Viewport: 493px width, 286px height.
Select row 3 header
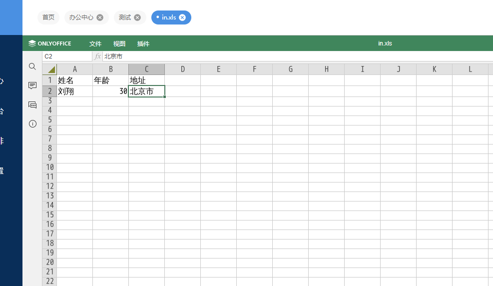coord(49,101)
